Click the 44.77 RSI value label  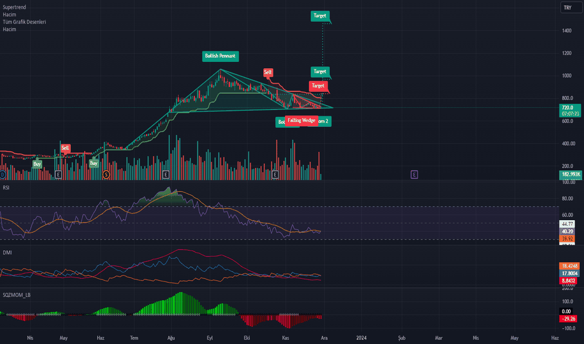click(x=567, y=224)
